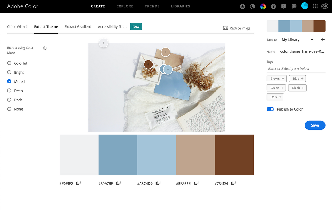Viewport: 332px width, 224px height.
Task: Click the chat bubble announcements icon
Action: coord(294,6)
